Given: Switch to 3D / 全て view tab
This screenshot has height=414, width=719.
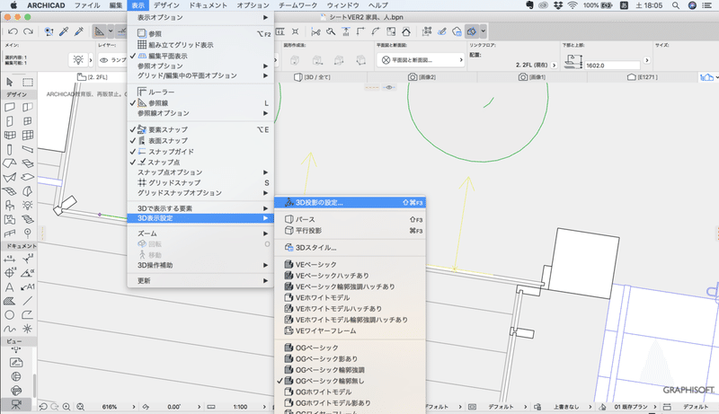Looking at the screenshot, I should (312, 77).
